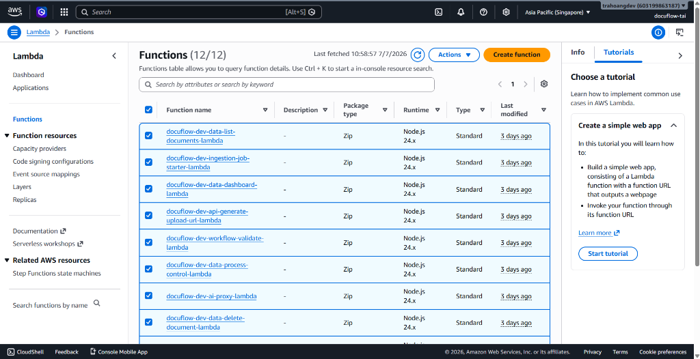This screenshot has width=700, height=359.
Task: Open Dashboard in the sidebar
Action: click(29, 75)
